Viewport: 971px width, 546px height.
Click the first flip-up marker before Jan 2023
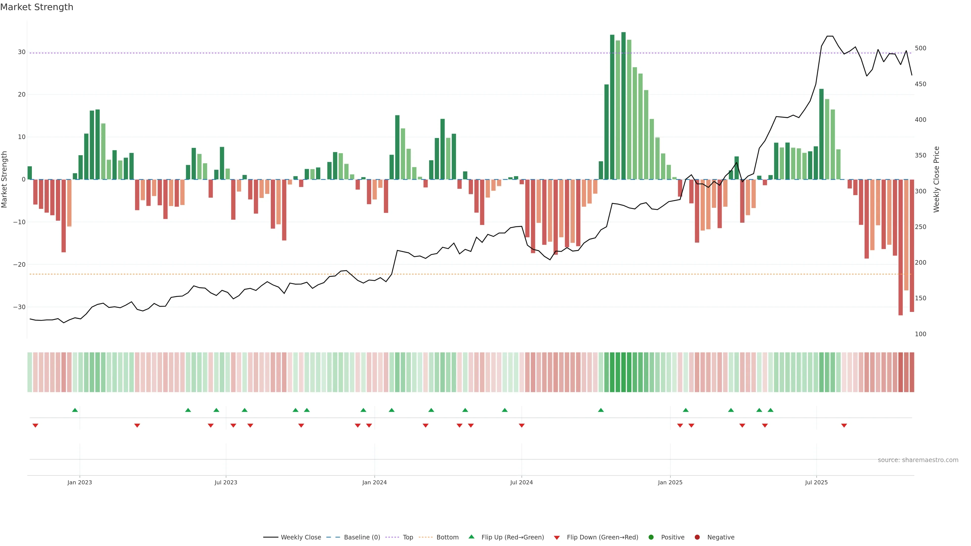coord(75,410)
